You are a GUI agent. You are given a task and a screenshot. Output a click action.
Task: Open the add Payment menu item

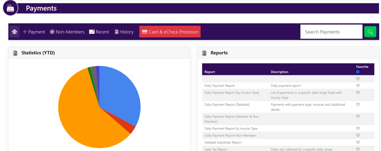click(x=34, y=32)
